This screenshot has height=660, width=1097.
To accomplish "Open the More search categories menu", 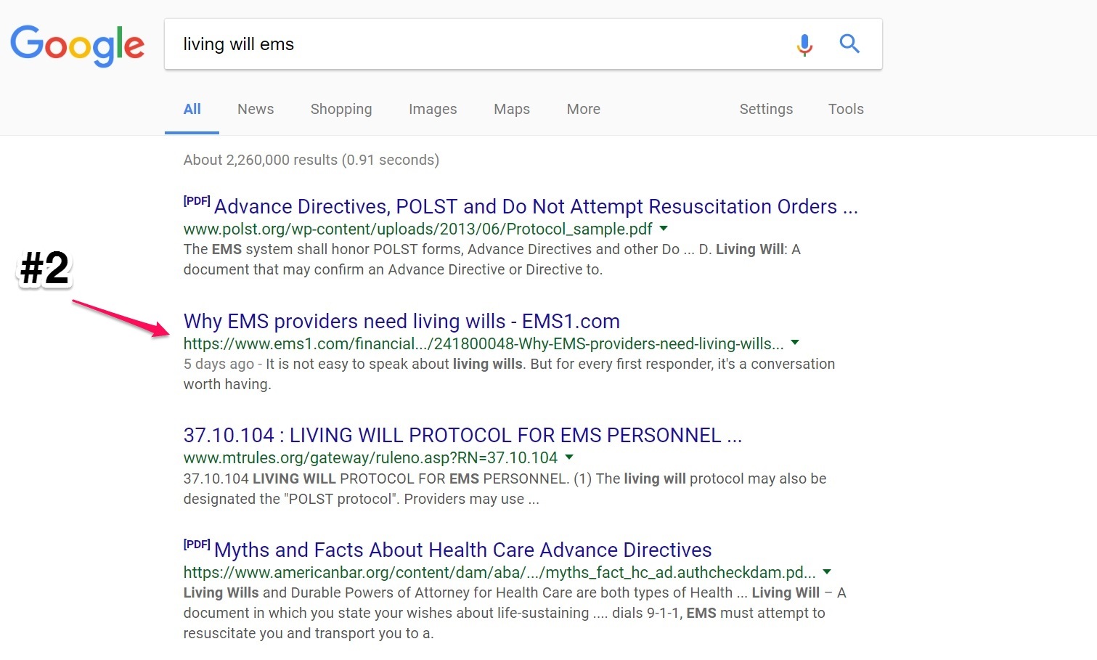I will point(584,109).
